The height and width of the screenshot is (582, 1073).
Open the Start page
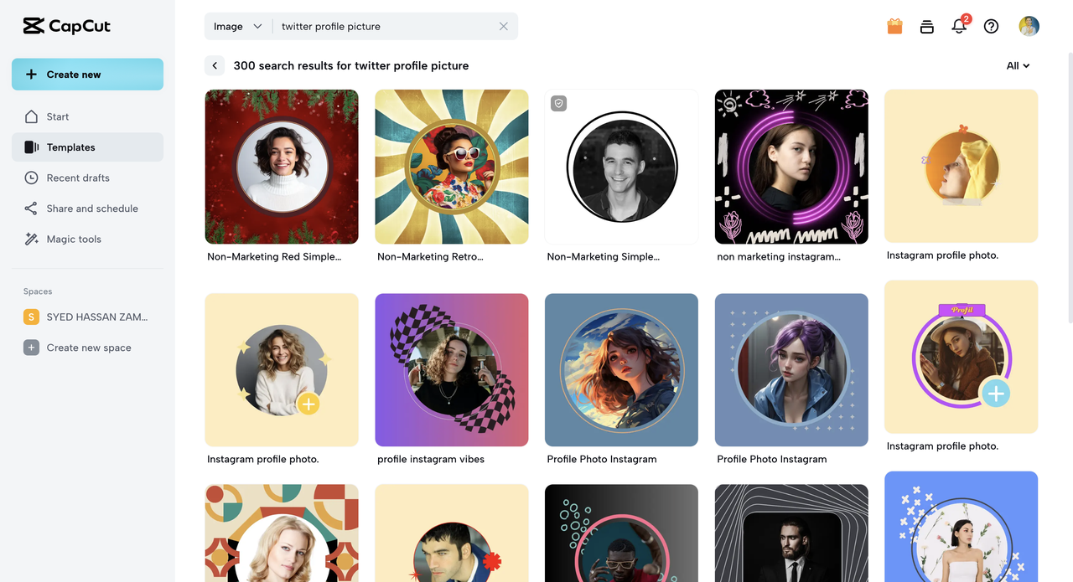point(58,116)
